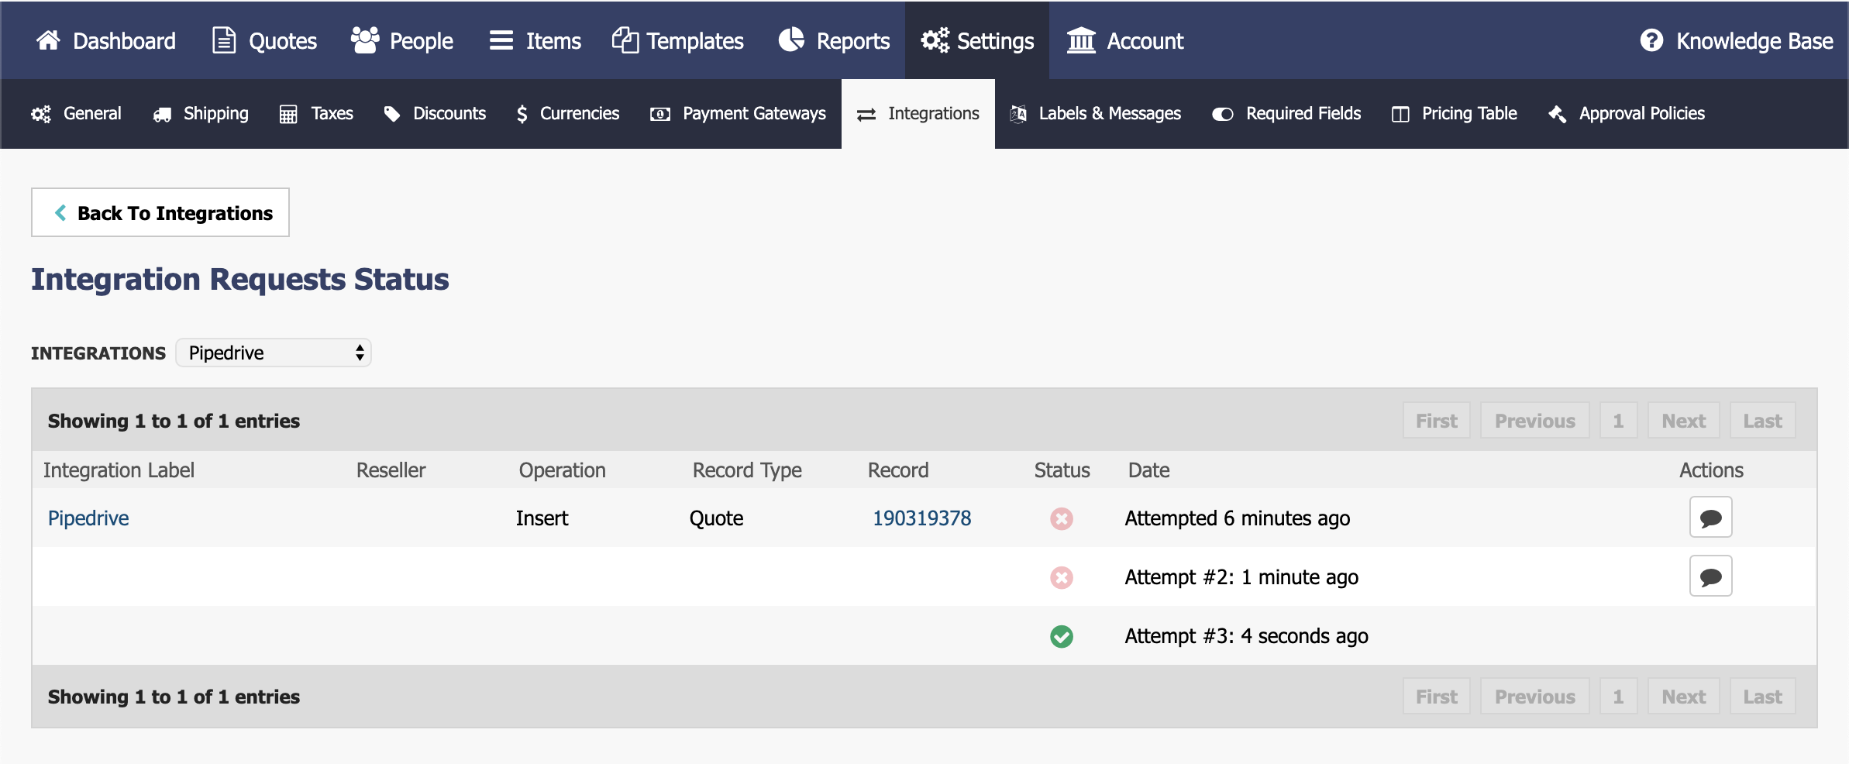Click top pagination First button
Image resolution: width=1849 pixels, height=764 pixels.
click(1437, 421)
